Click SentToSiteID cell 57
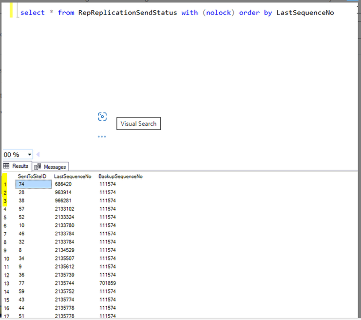361x320 pixels. [x=21, y=209]
